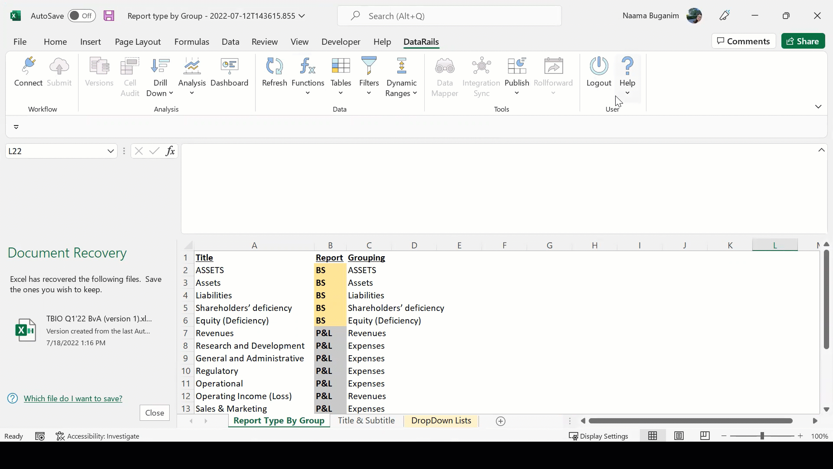Click the Insert Function fx icon
Screen dimensions: 833x469
coord(170,151)
